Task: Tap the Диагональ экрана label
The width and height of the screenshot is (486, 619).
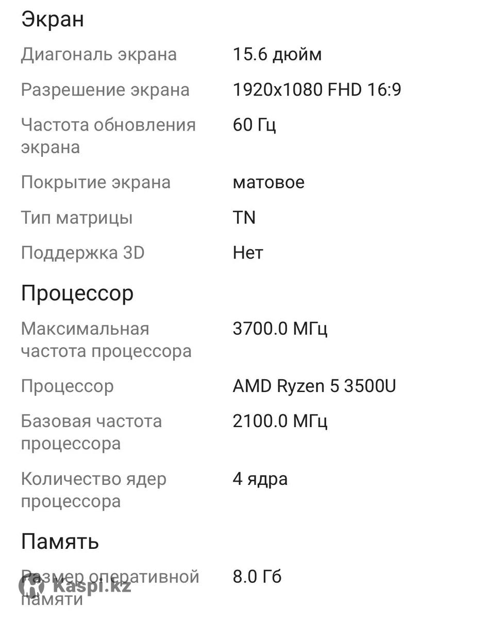Action: (98, 54)
